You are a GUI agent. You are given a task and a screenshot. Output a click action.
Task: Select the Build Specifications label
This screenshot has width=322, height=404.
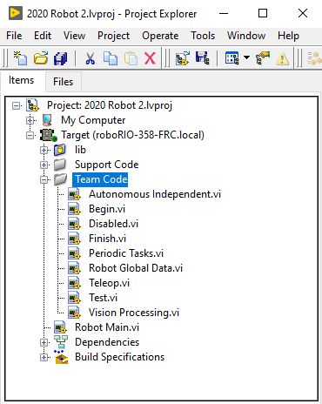(x=119, y=357)
